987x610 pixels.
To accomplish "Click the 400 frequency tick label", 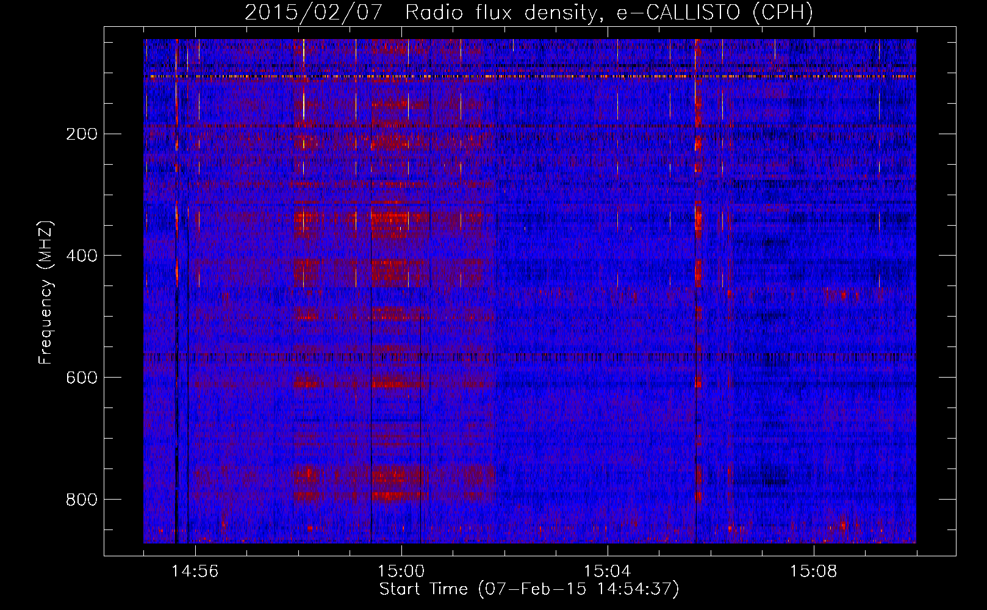I will (x=82, y=256).
